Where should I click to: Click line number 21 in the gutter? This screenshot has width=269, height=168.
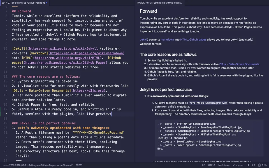(5, 132)
